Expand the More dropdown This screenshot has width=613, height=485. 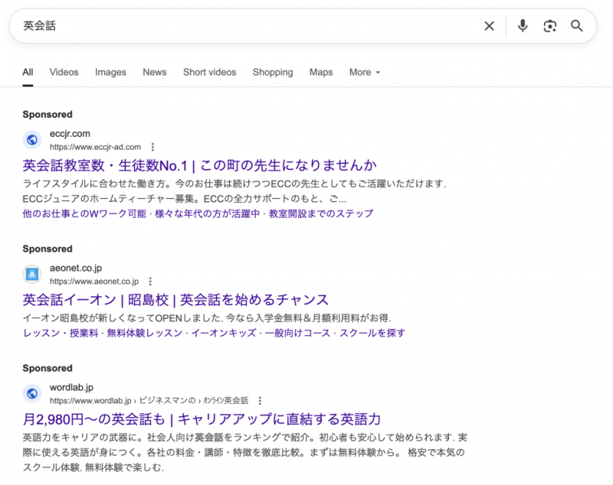365,72
